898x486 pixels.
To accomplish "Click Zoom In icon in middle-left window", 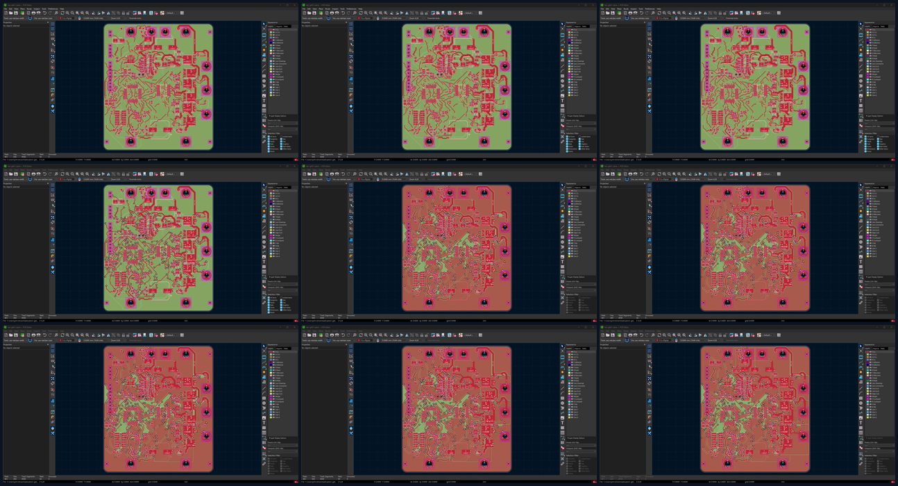I will (x=67, y=174).
